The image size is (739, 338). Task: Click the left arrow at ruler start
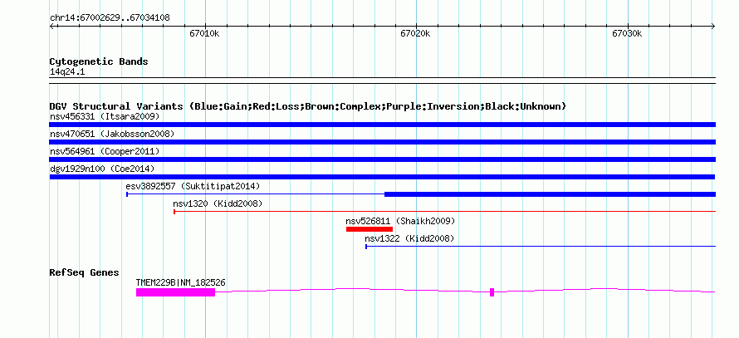click(51, 26)
